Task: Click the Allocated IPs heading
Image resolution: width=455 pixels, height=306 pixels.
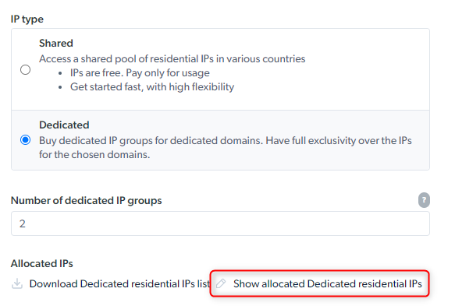Action: point(42,263)
